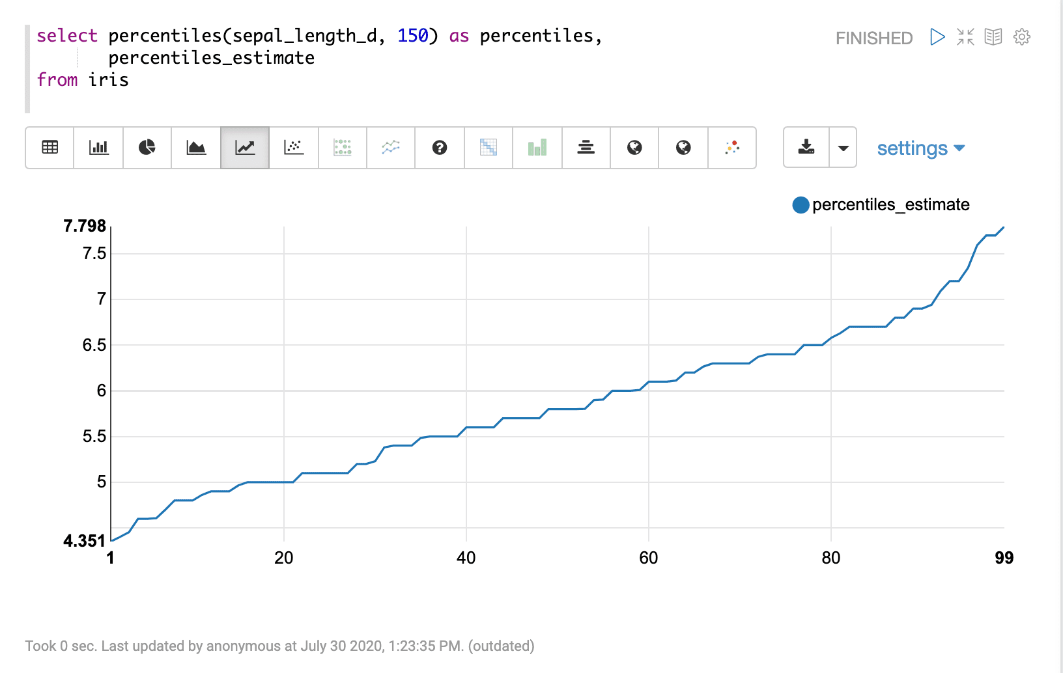The image size is (1063, 673).
Task: Select the scatter chart visualization
Action: tap(294, 148)
